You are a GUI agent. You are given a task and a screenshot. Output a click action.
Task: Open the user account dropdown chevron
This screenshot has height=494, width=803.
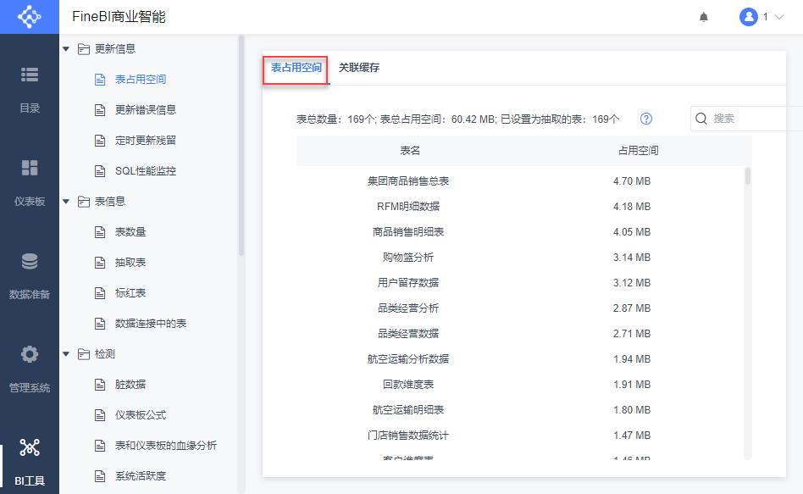(x=779, y=17)
